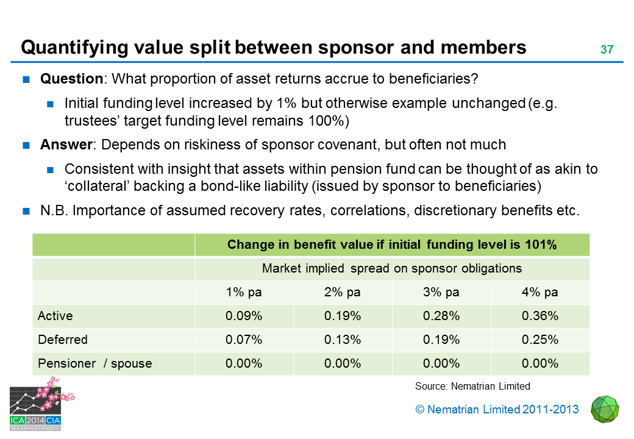Click the Source: Nematrian Limited text
Screen dimensions: 634x439
[472, 386]
